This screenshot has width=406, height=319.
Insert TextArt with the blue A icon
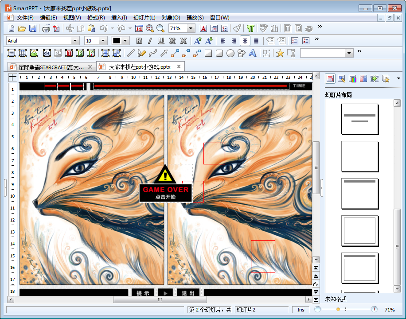coord(253,53)
